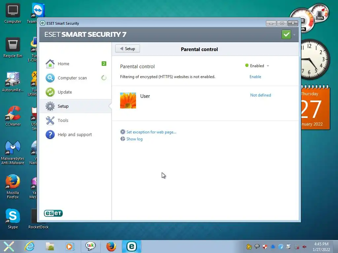The width and height of the screenshot is (338, 253).
Task: Open the AutorunRe... desktop shortcut
Action: (13, 82)
